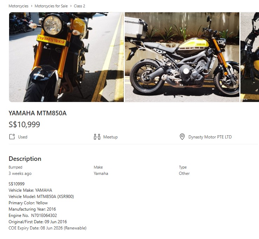Click the Meetup label
Image resolution: width=259 pixels, height=239 pixels.
[x=110, y=137]
